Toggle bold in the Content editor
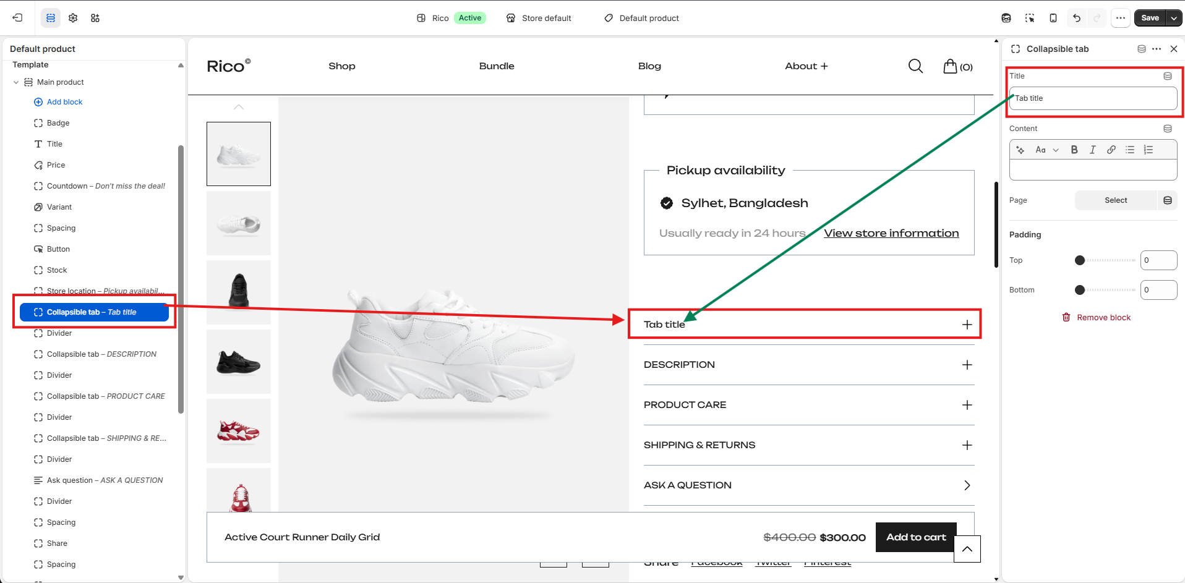The image size is (1185, 583). click(1074, 150)
